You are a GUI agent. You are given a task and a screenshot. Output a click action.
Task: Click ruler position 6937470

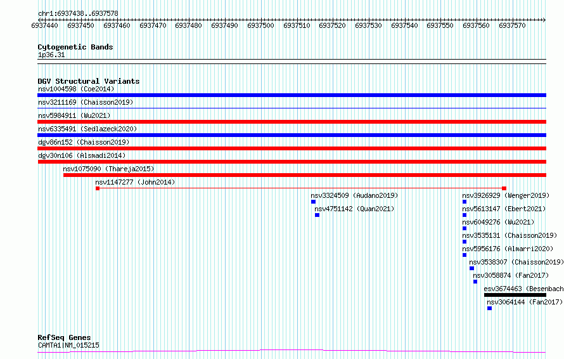[153, 25]
